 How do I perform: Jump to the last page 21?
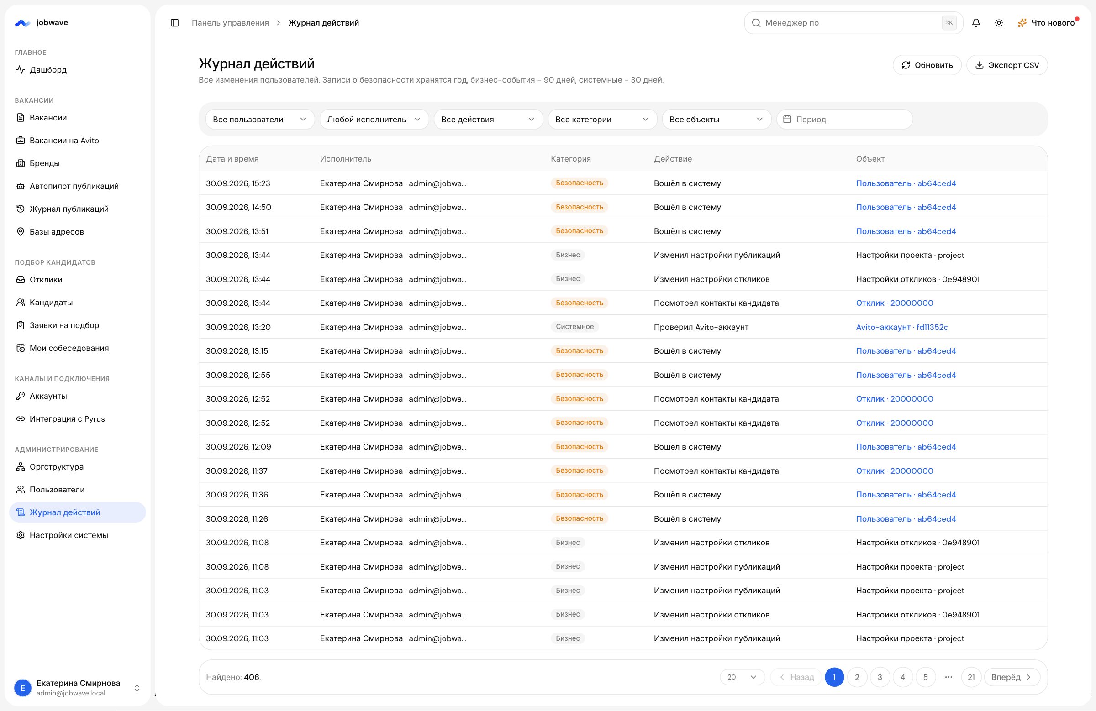click(971, 677)
